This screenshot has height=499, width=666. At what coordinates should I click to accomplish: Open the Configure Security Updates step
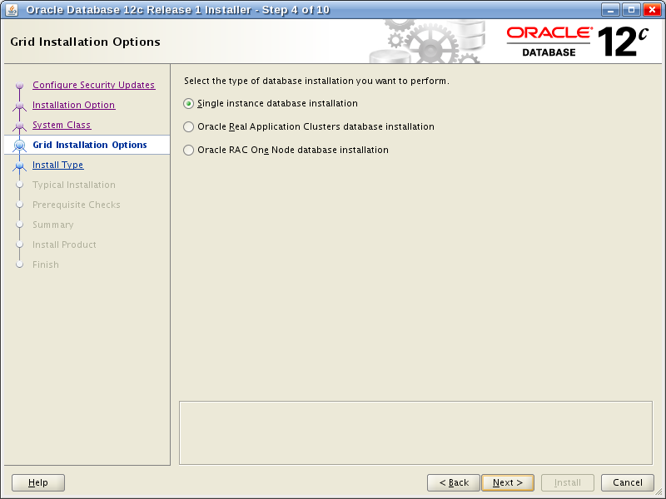click(x=93, y=85)
